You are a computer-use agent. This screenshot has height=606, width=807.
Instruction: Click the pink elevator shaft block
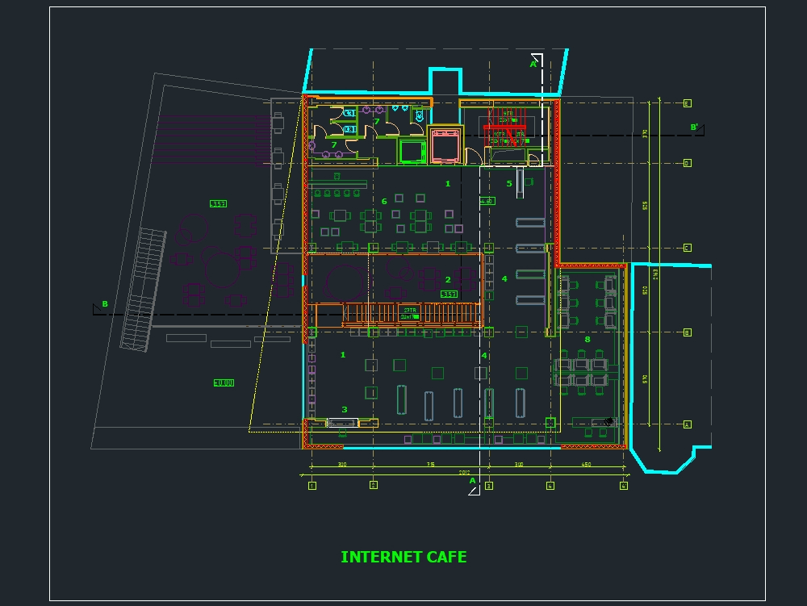pos(445,145)
